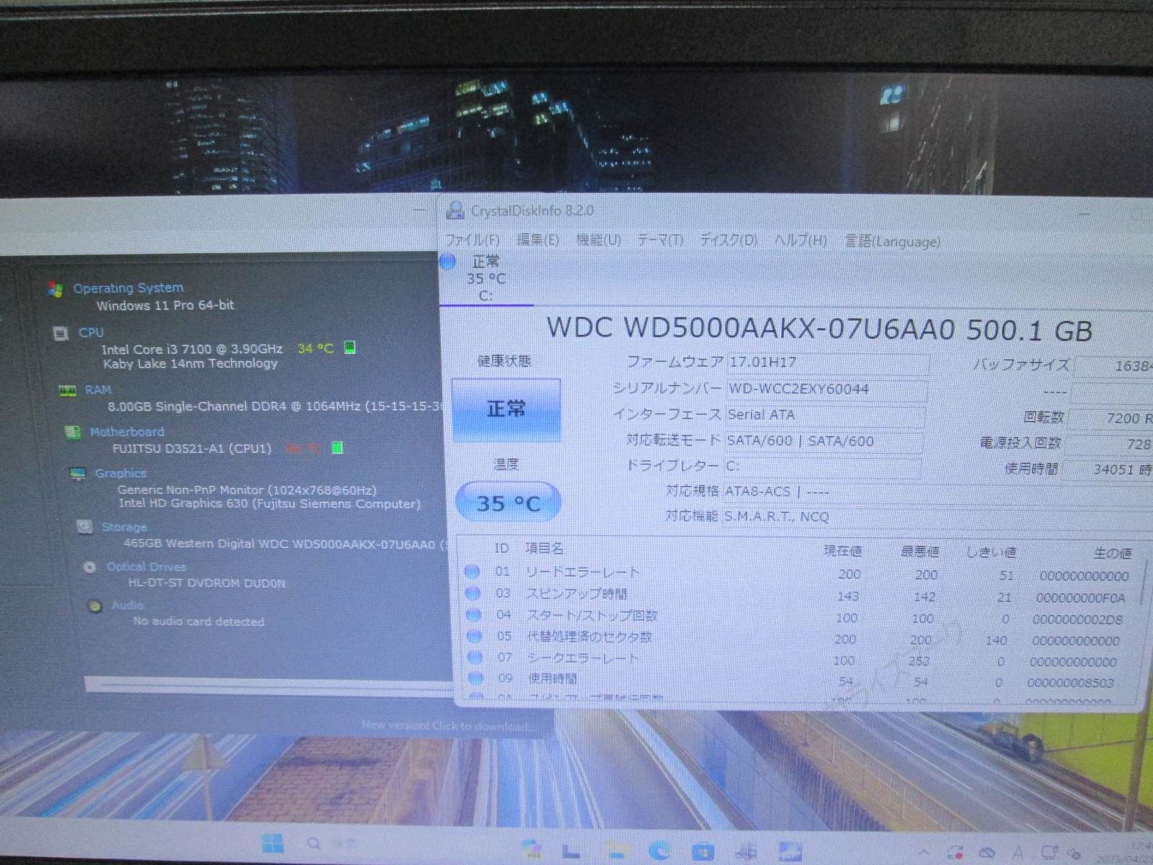Screen dimensions: 1153x865
Task: Click the green motherboard temperature indicator icon
Action: 337,448
